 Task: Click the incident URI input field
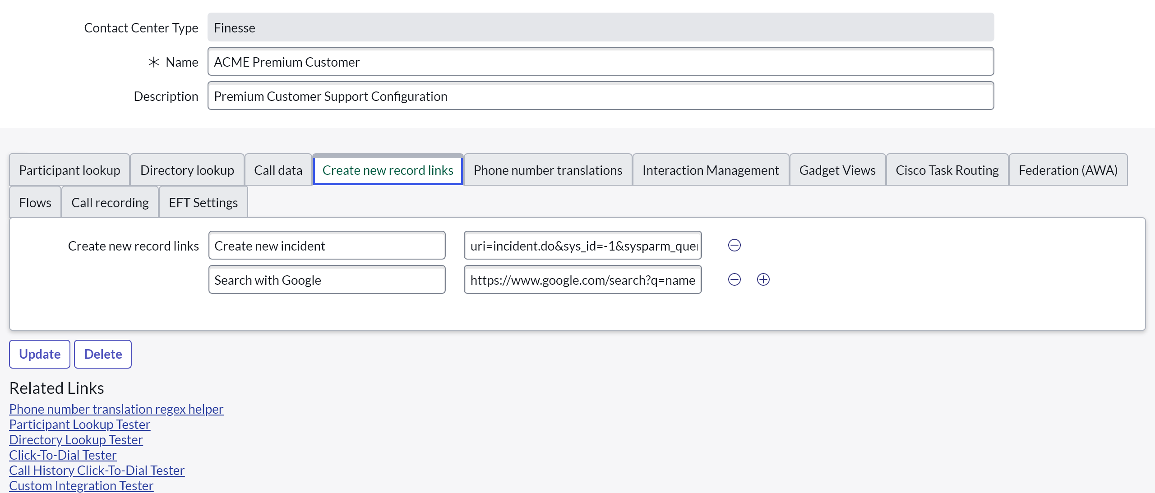(x=582, y=246)
